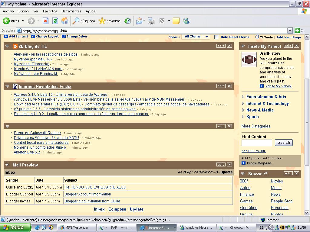Collapse the Inside My Yahoo! module
The width and height of the screenshot is (310, 232).
pos(243,46)
